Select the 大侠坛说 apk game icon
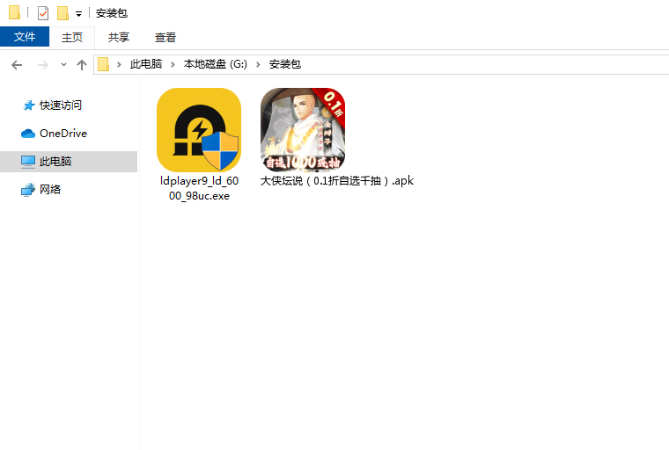 302,129
